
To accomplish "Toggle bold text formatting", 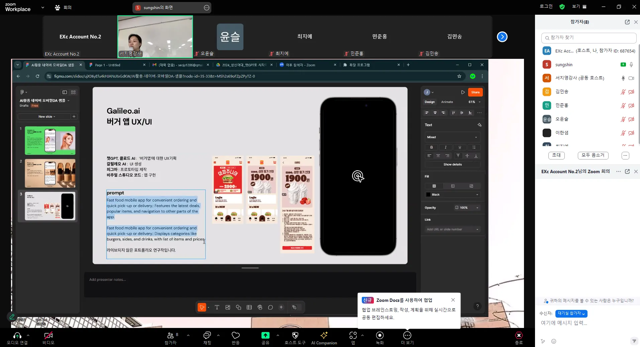I will coord(431,147).
